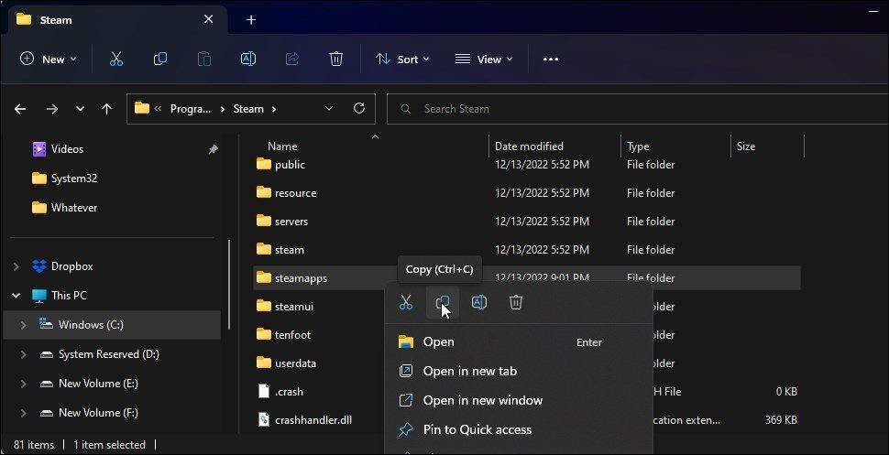This screenshot has width=889, height=455.
Task: Select the .crash file
Action: 289,392
